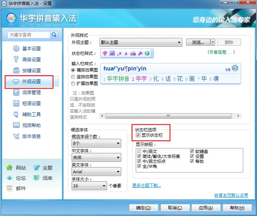
Task: Click the preview horizontal scrollbar thumb
Action: click(168, 116)
